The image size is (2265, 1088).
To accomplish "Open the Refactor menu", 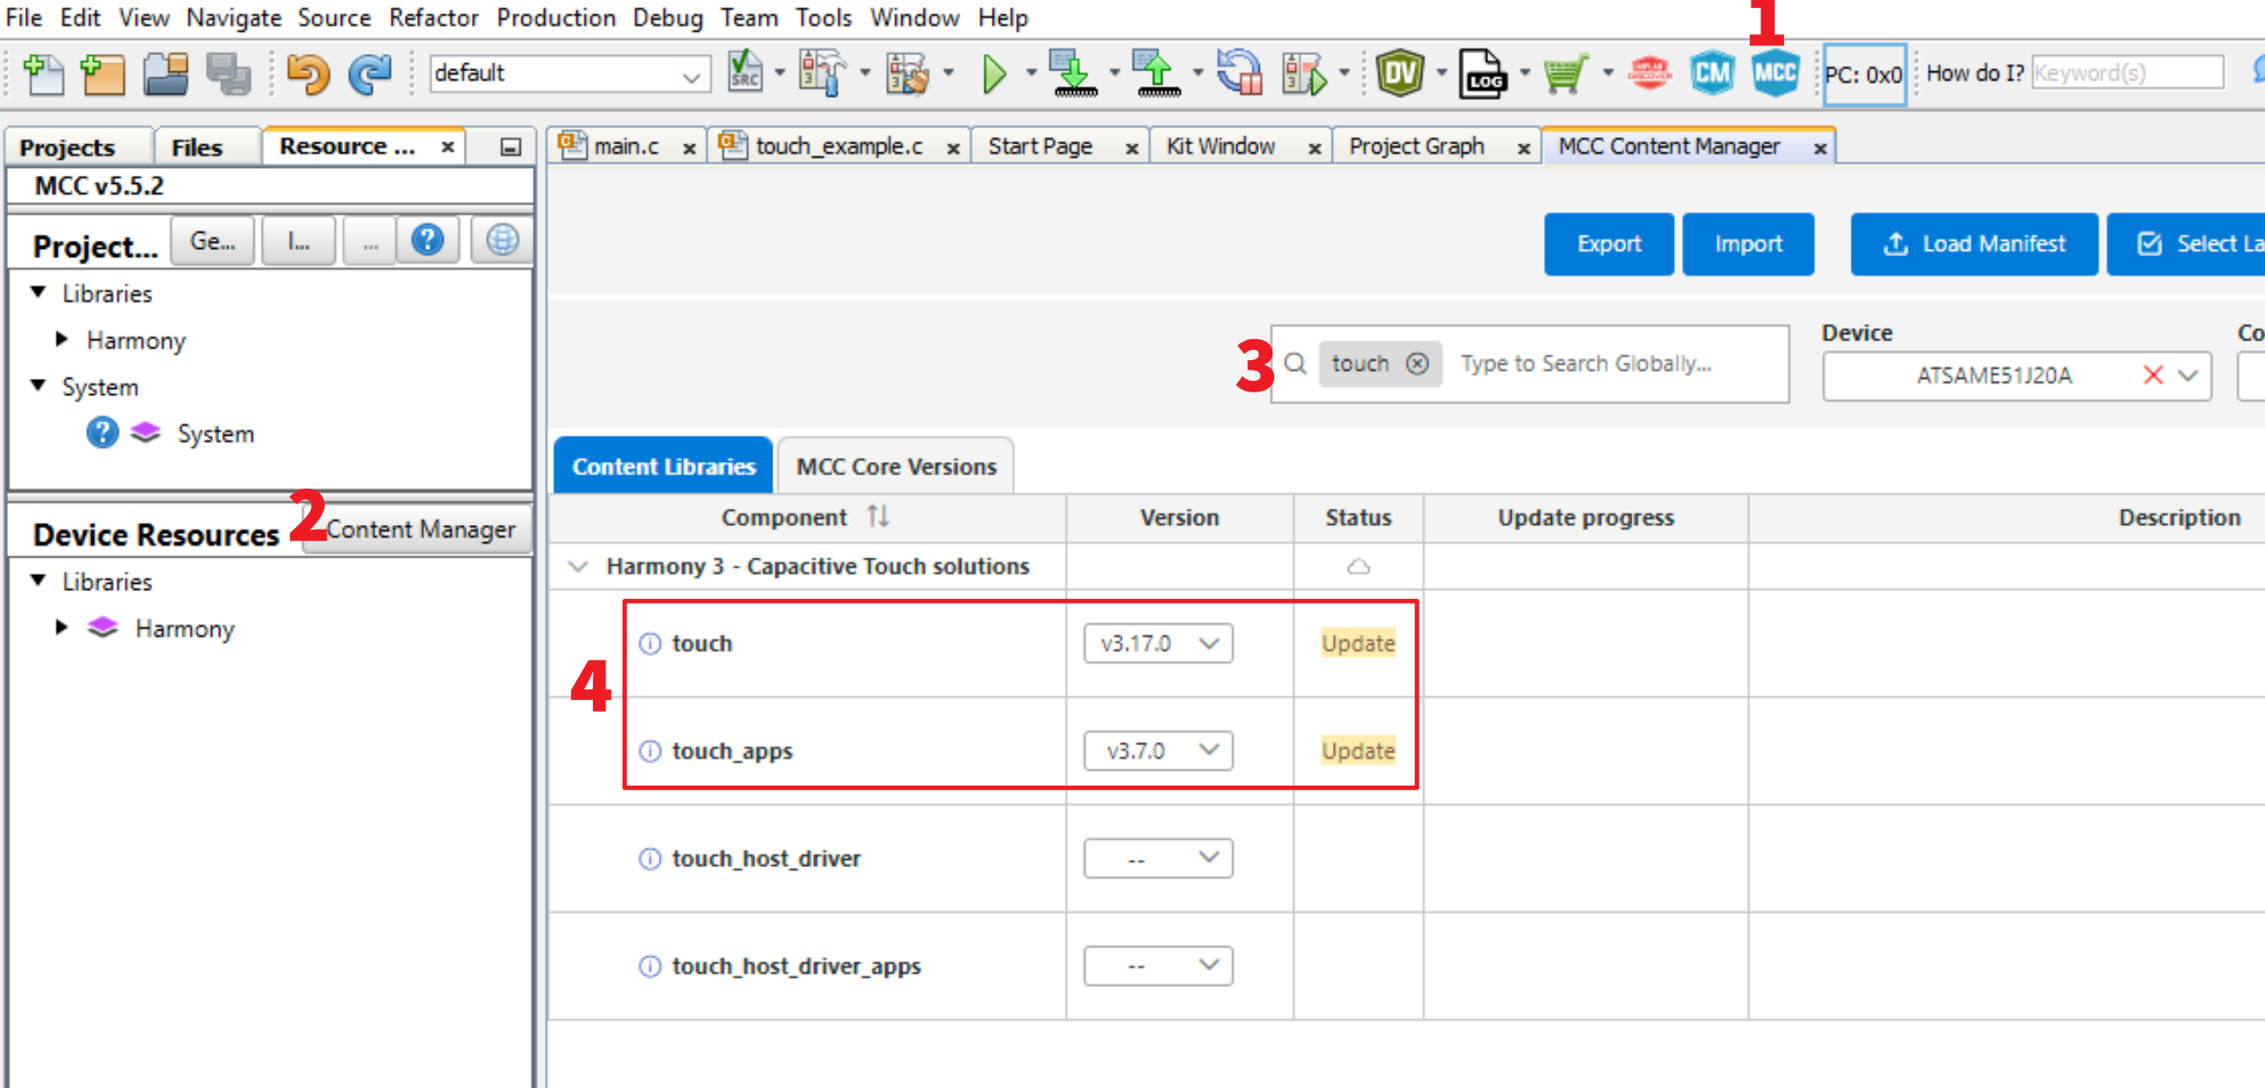I will pyautogui.click(x=433, y=17).
